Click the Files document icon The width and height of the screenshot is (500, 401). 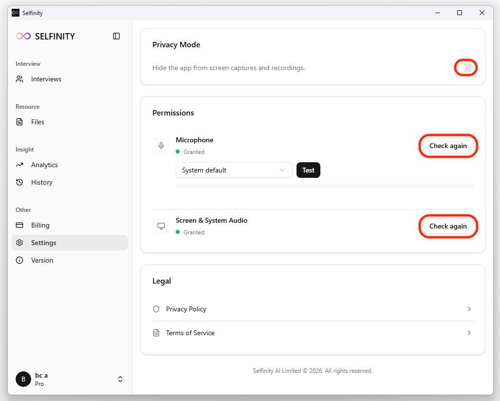(x=19, y=122)
